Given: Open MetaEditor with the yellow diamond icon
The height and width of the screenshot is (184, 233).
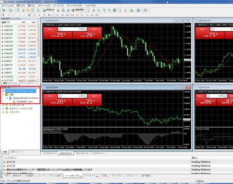Looking at the screenshot, I should [58, 10].
